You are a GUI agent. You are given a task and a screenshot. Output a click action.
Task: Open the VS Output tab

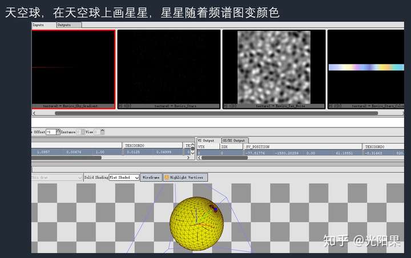pos(209,140)
